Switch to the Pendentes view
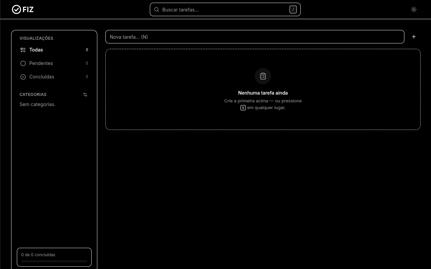 pyautogui.click(x=54, y=63)
